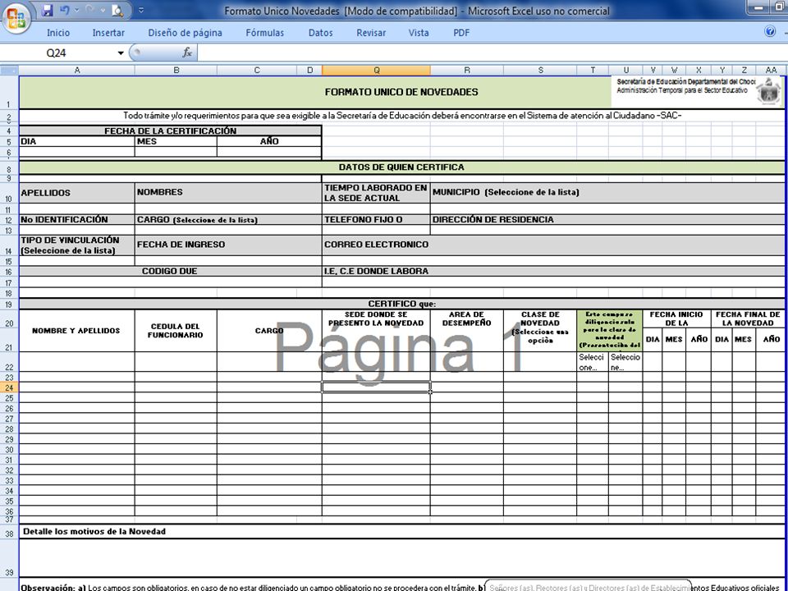The image size is (788, 591).
Task: Select the APELLIDOS label cell
Action: pos(77,193)
